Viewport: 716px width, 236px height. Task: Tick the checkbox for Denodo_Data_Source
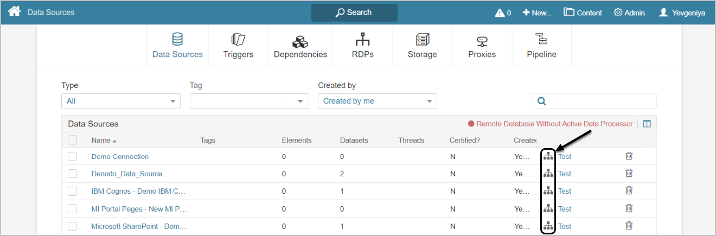pos(73,174)
